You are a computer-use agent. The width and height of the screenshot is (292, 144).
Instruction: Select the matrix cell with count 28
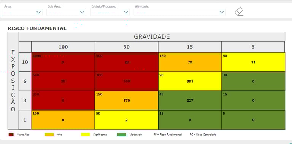[x=127, y=62]
